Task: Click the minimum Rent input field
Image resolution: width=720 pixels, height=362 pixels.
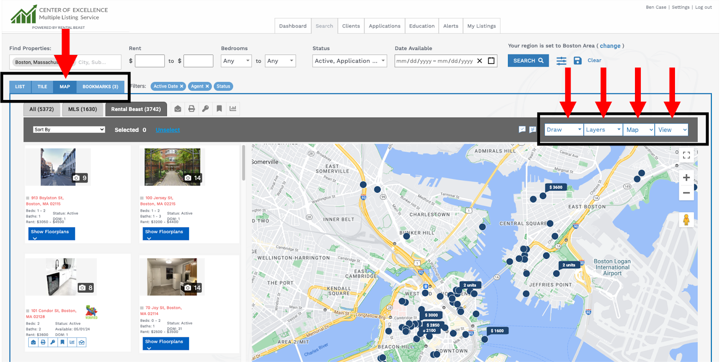Action: click(x=150, y=61)
